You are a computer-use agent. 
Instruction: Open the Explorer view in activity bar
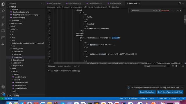tap(3, 4)
